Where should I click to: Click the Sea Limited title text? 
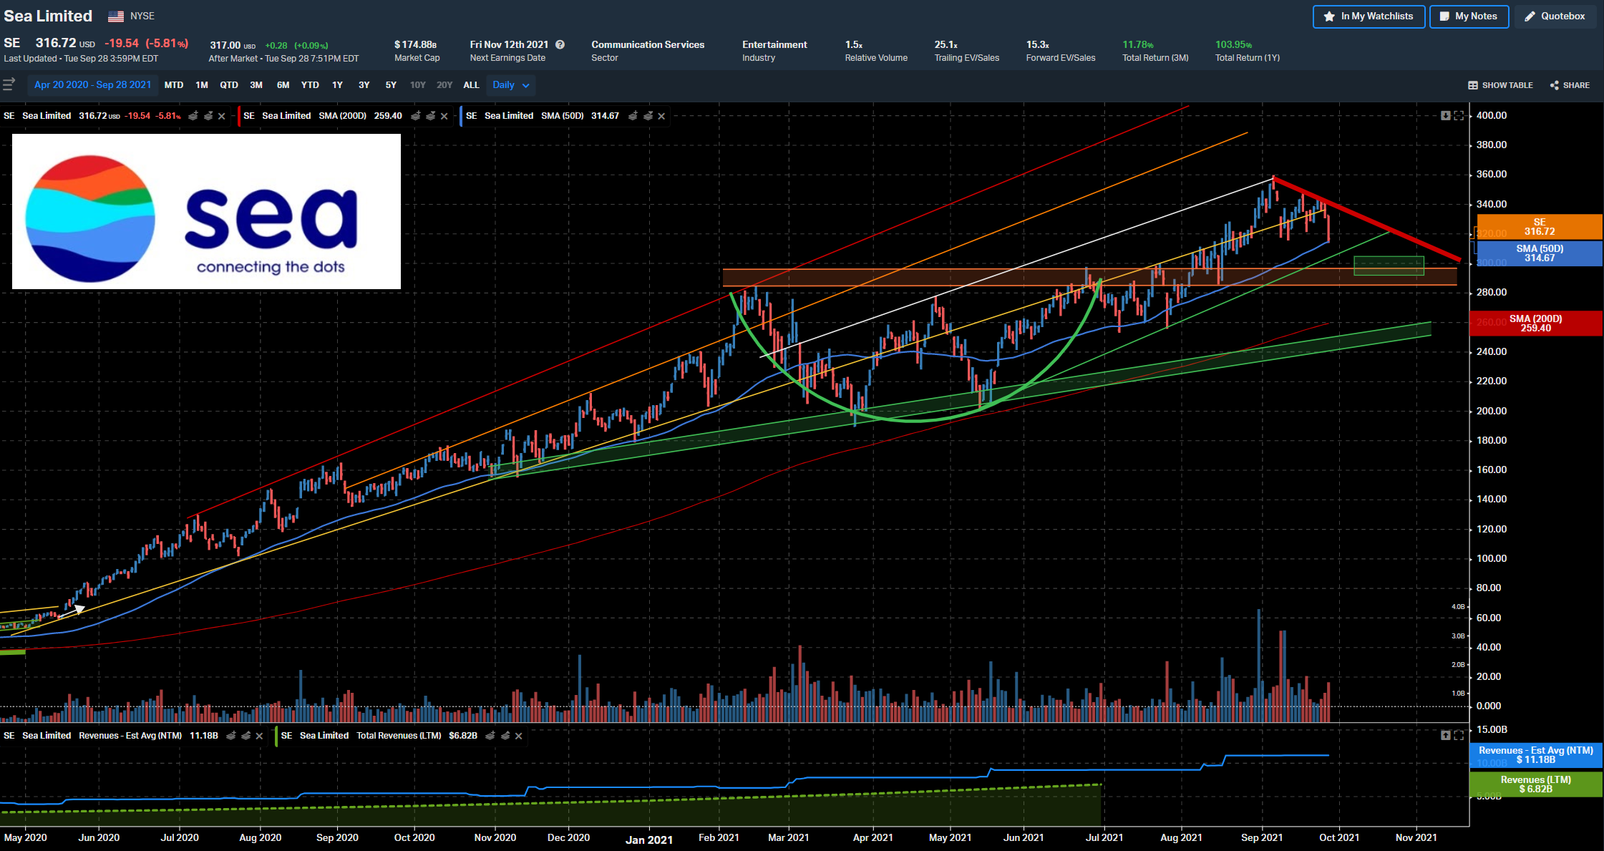click(x=48, y=16)
